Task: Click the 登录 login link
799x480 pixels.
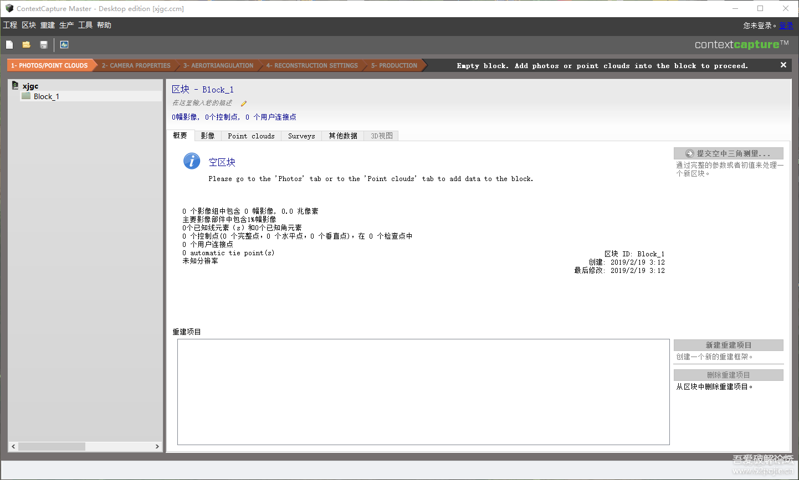Action: tap(786, 25)
